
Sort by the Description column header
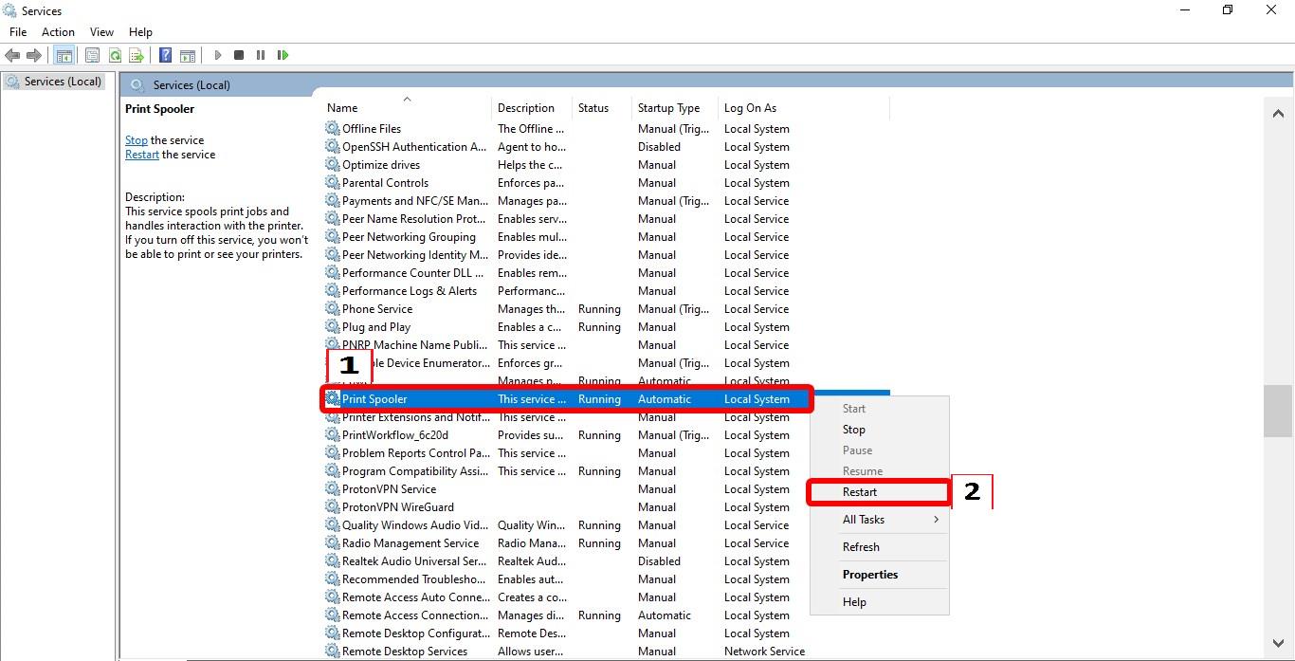tap(532, 108)
